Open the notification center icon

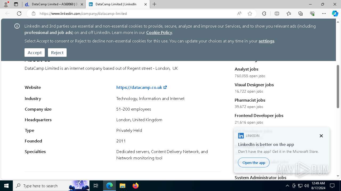tap(332, 186)
